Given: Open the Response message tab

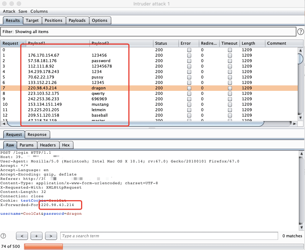Looking at the screenshot, I should pos(37,134).
